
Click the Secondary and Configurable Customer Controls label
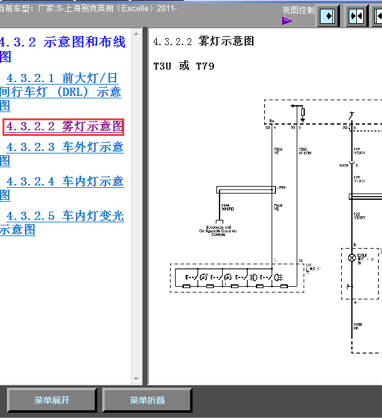coord(218,231)
